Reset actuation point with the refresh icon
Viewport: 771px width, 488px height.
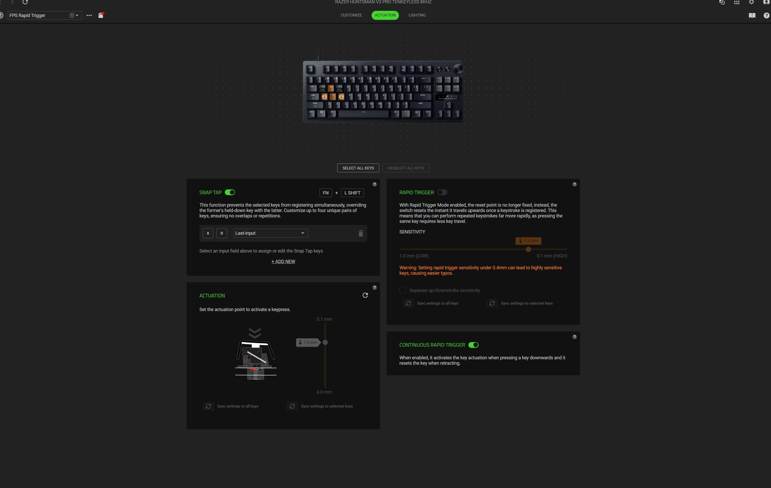coord(365,295)
